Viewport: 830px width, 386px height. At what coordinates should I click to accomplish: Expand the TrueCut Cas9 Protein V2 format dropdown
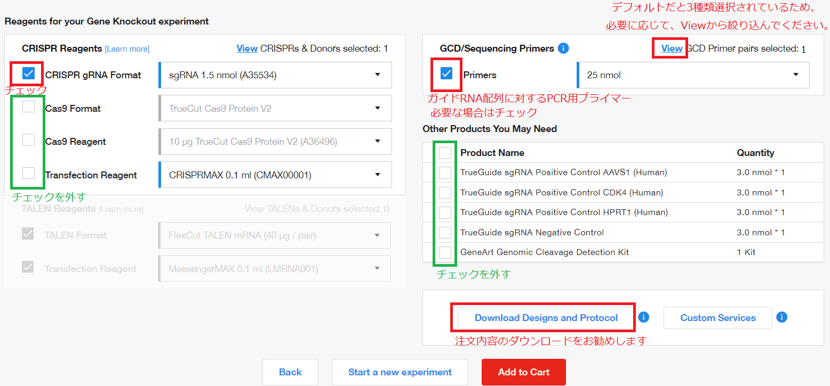(x=275, y=108)
